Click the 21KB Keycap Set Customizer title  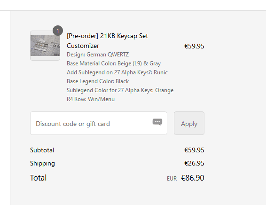click(x=107, y=41)
